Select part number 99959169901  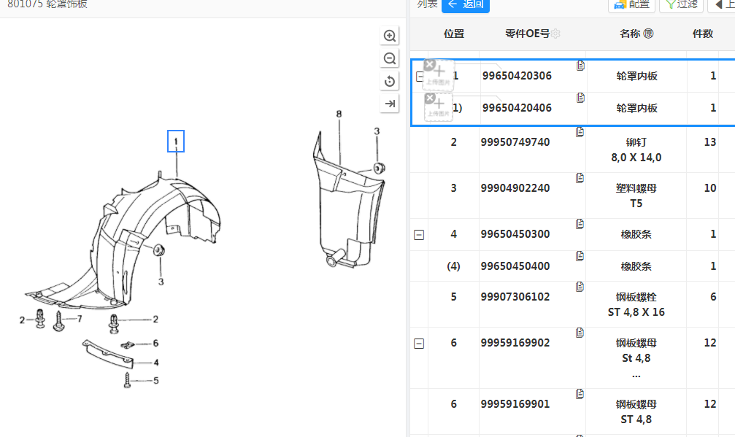coord(515,404)
